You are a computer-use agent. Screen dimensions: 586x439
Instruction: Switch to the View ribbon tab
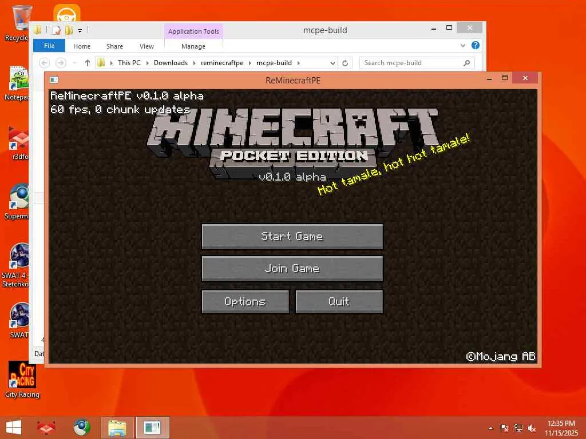click(x=146, y=46)
